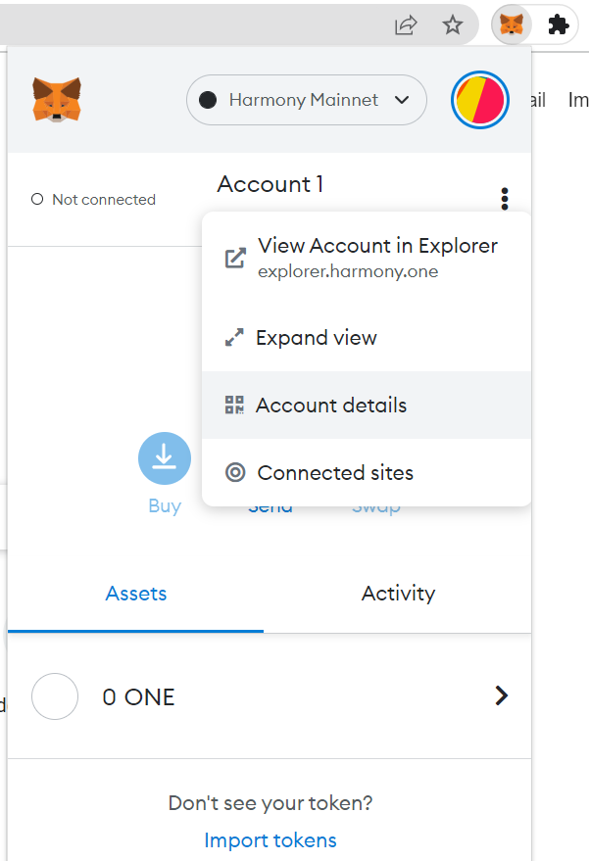Viewport: 589px width, 861px height.
Task: Choose Expand view from the menu
Action: click(367, 338)
